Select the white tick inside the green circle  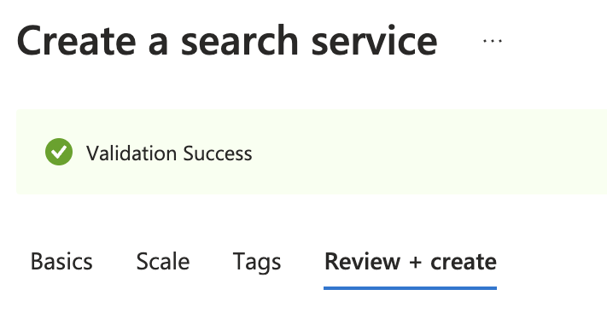coord(59,153)
